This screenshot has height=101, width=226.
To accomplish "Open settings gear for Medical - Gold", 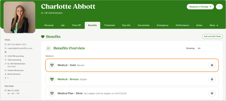I will point(212,65).
